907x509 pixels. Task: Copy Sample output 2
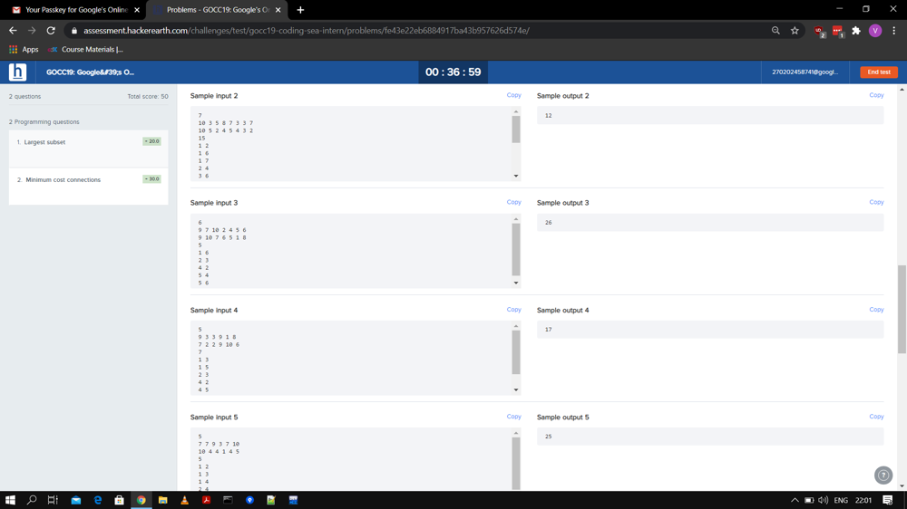(x=876, y=95)
